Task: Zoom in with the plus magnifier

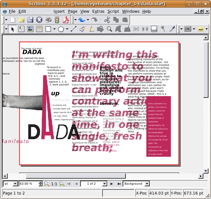Action: pos(62,184)
